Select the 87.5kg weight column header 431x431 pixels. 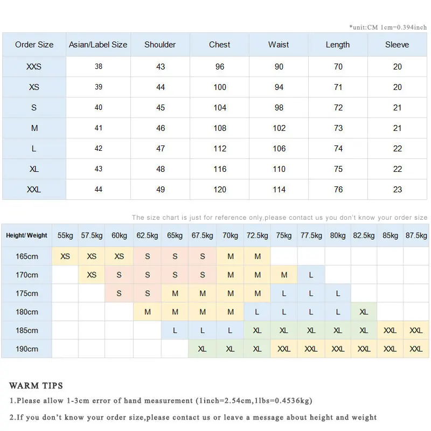point(416,235)
